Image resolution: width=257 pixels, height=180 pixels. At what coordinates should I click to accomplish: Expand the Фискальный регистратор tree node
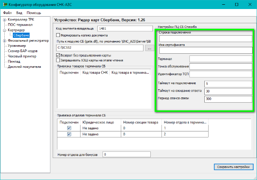[4, 41]
